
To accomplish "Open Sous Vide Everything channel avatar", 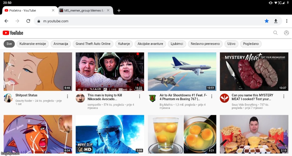I will [224, 98].
